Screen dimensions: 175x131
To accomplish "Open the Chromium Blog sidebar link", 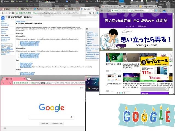I will [x=5, y=37].
